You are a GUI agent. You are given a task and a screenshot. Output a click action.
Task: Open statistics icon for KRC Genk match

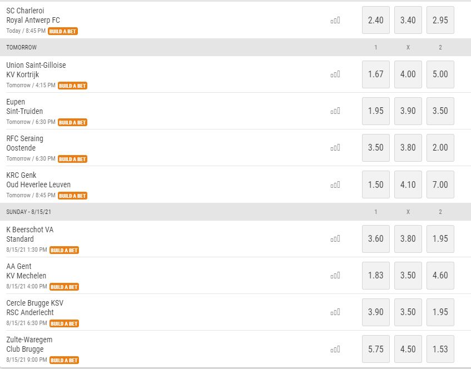335,184
